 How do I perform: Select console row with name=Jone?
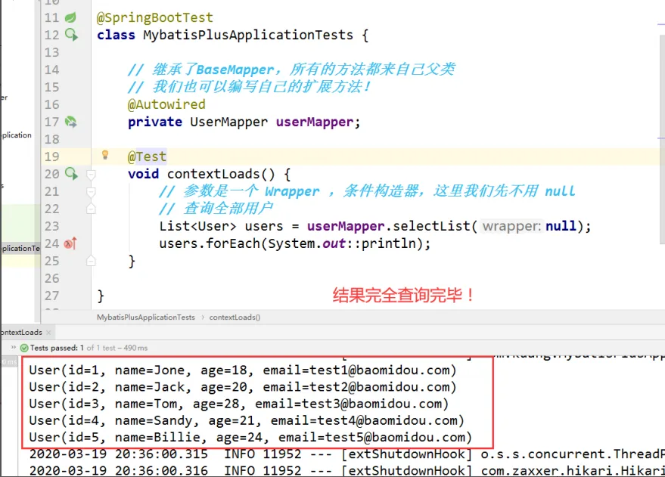point(243,370)
